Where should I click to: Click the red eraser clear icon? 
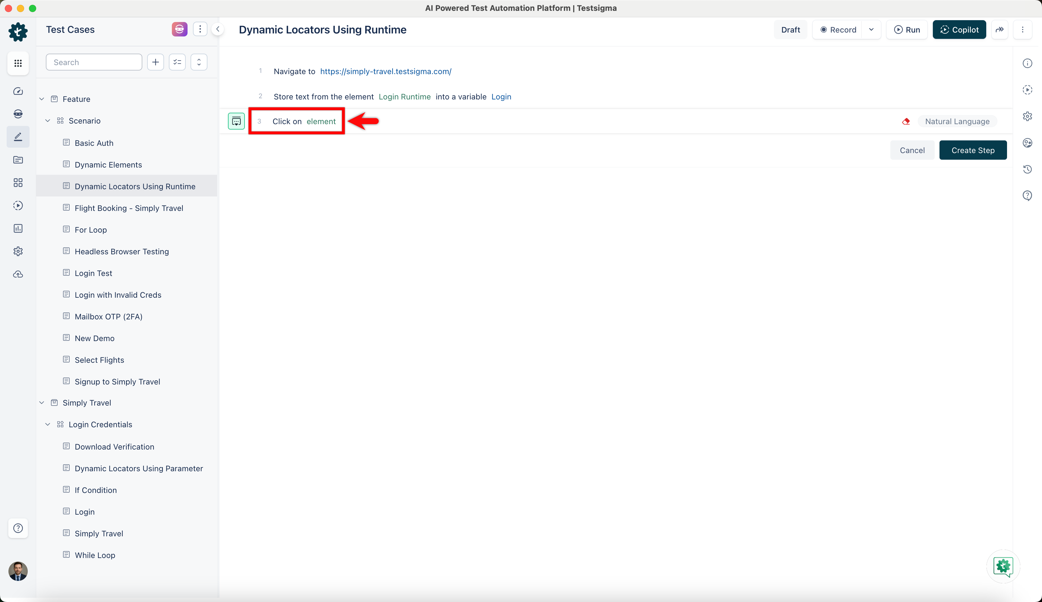pos(906,121)
